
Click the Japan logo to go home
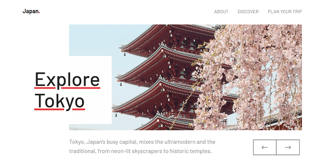pyautogui.click(x=31, y=11)
